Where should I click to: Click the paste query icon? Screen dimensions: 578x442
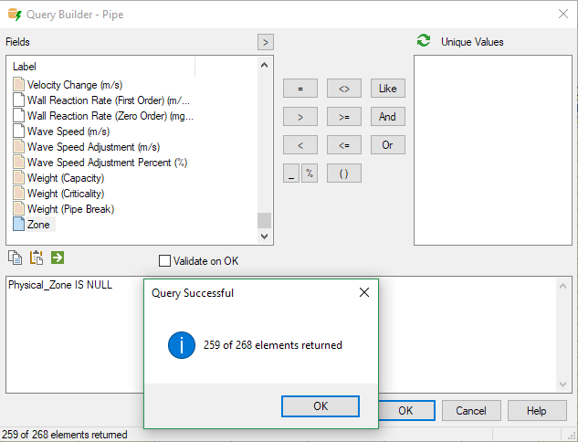(x=37, y=258)
